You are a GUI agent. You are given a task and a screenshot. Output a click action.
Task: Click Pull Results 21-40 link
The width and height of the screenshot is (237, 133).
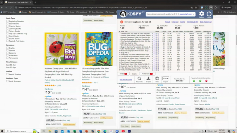(x=126, y=80)
